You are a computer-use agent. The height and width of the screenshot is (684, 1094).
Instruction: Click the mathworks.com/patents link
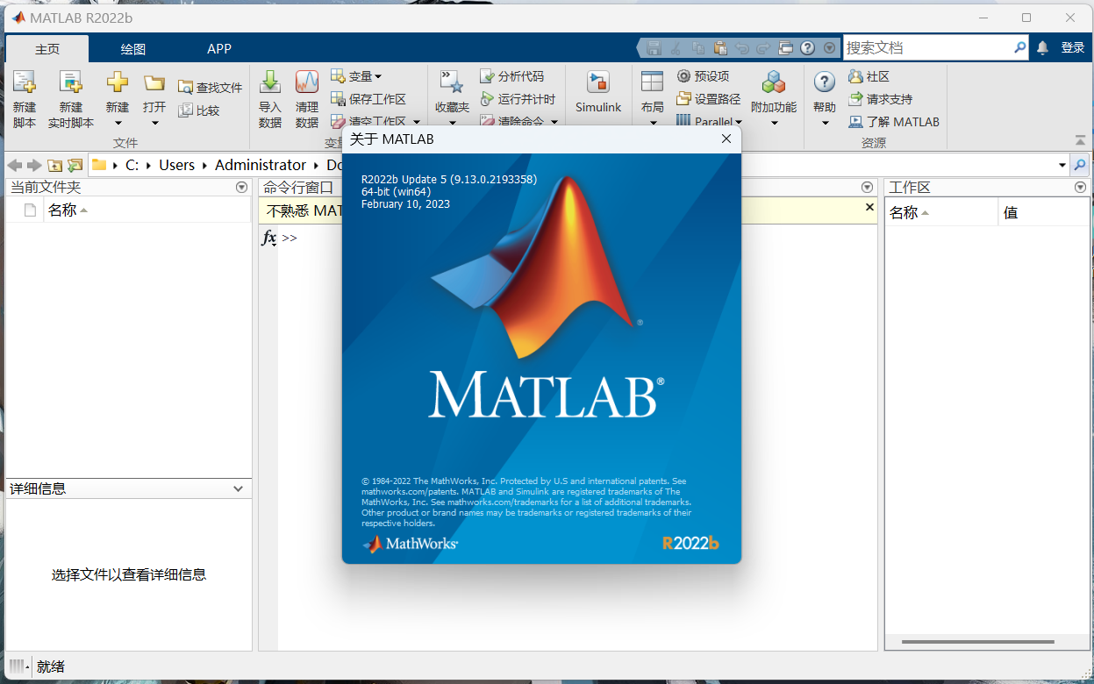(x=408, y=492)
